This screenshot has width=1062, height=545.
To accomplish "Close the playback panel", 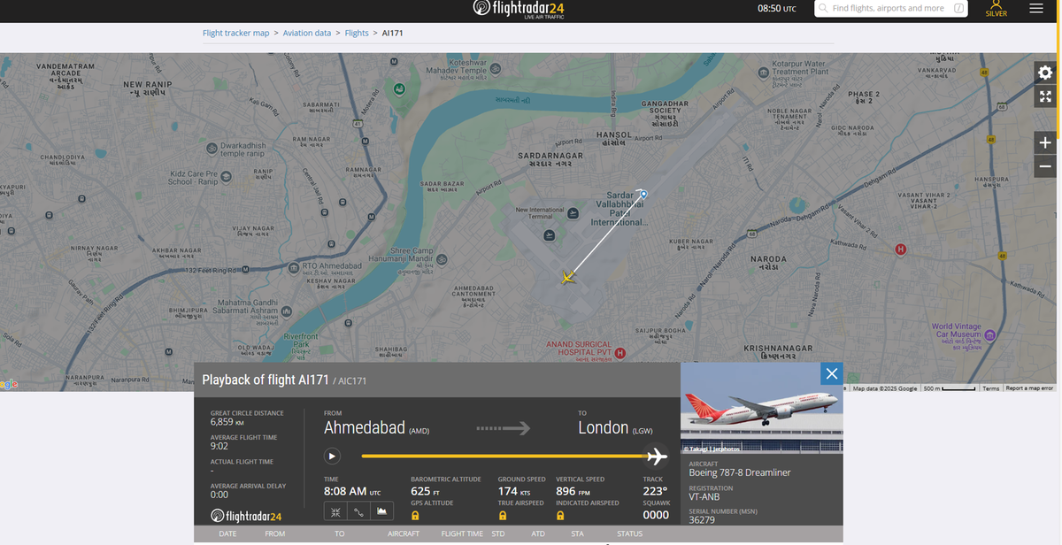I will tap(832, 373).
